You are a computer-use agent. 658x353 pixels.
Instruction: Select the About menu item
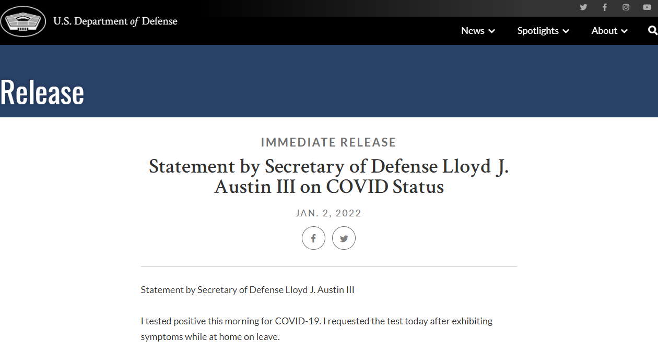604,31
